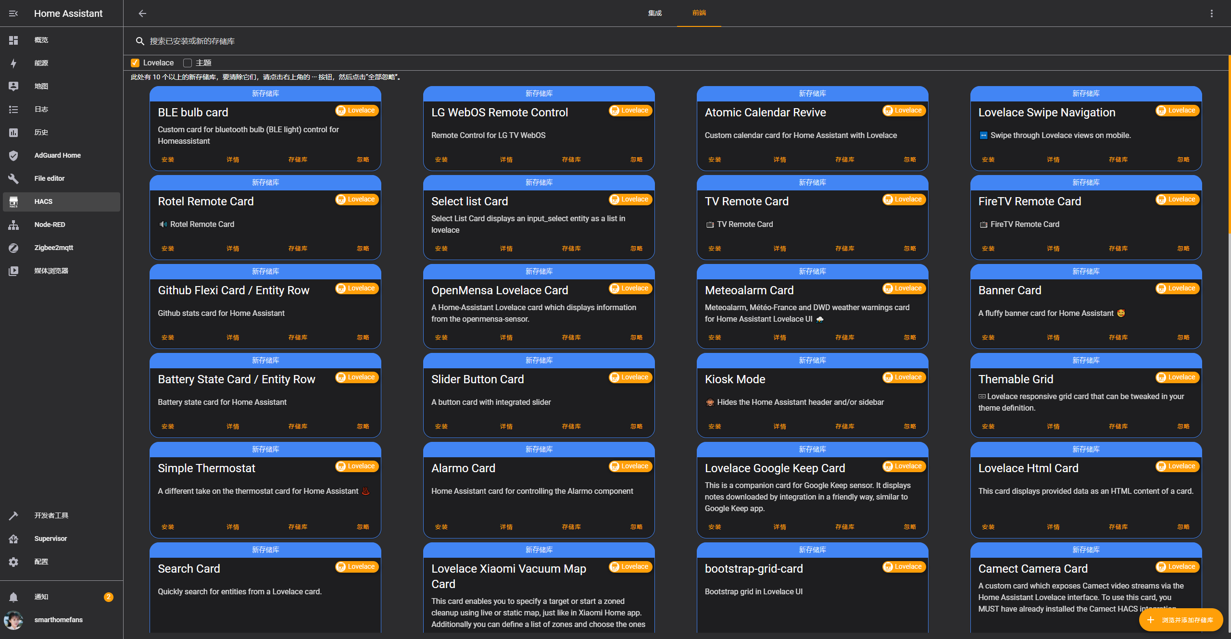Open the 日志 logbook list icon
1231x639 pixels.
[x=13, y=109]
